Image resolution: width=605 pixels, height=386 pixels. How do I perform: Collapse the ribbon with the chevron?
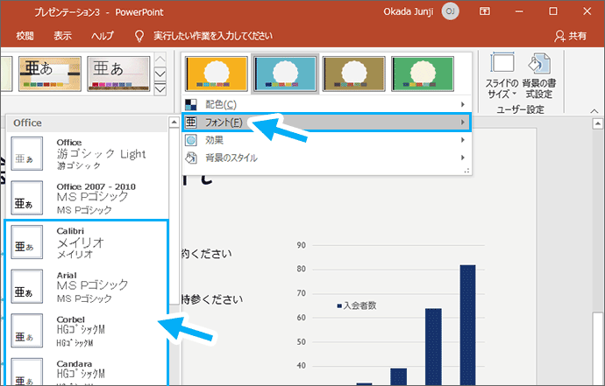point(594,111)
